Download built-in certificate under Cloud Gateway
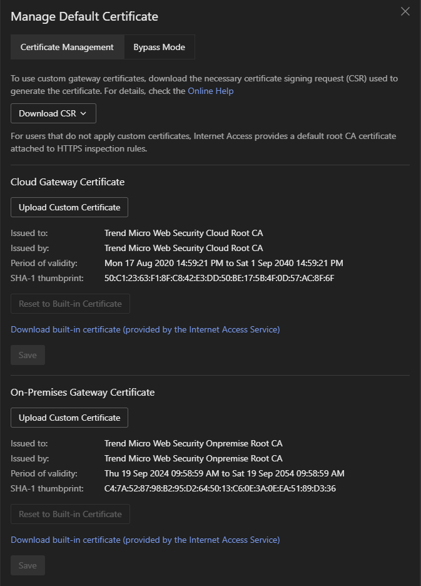421x586 pixels. 145,329
